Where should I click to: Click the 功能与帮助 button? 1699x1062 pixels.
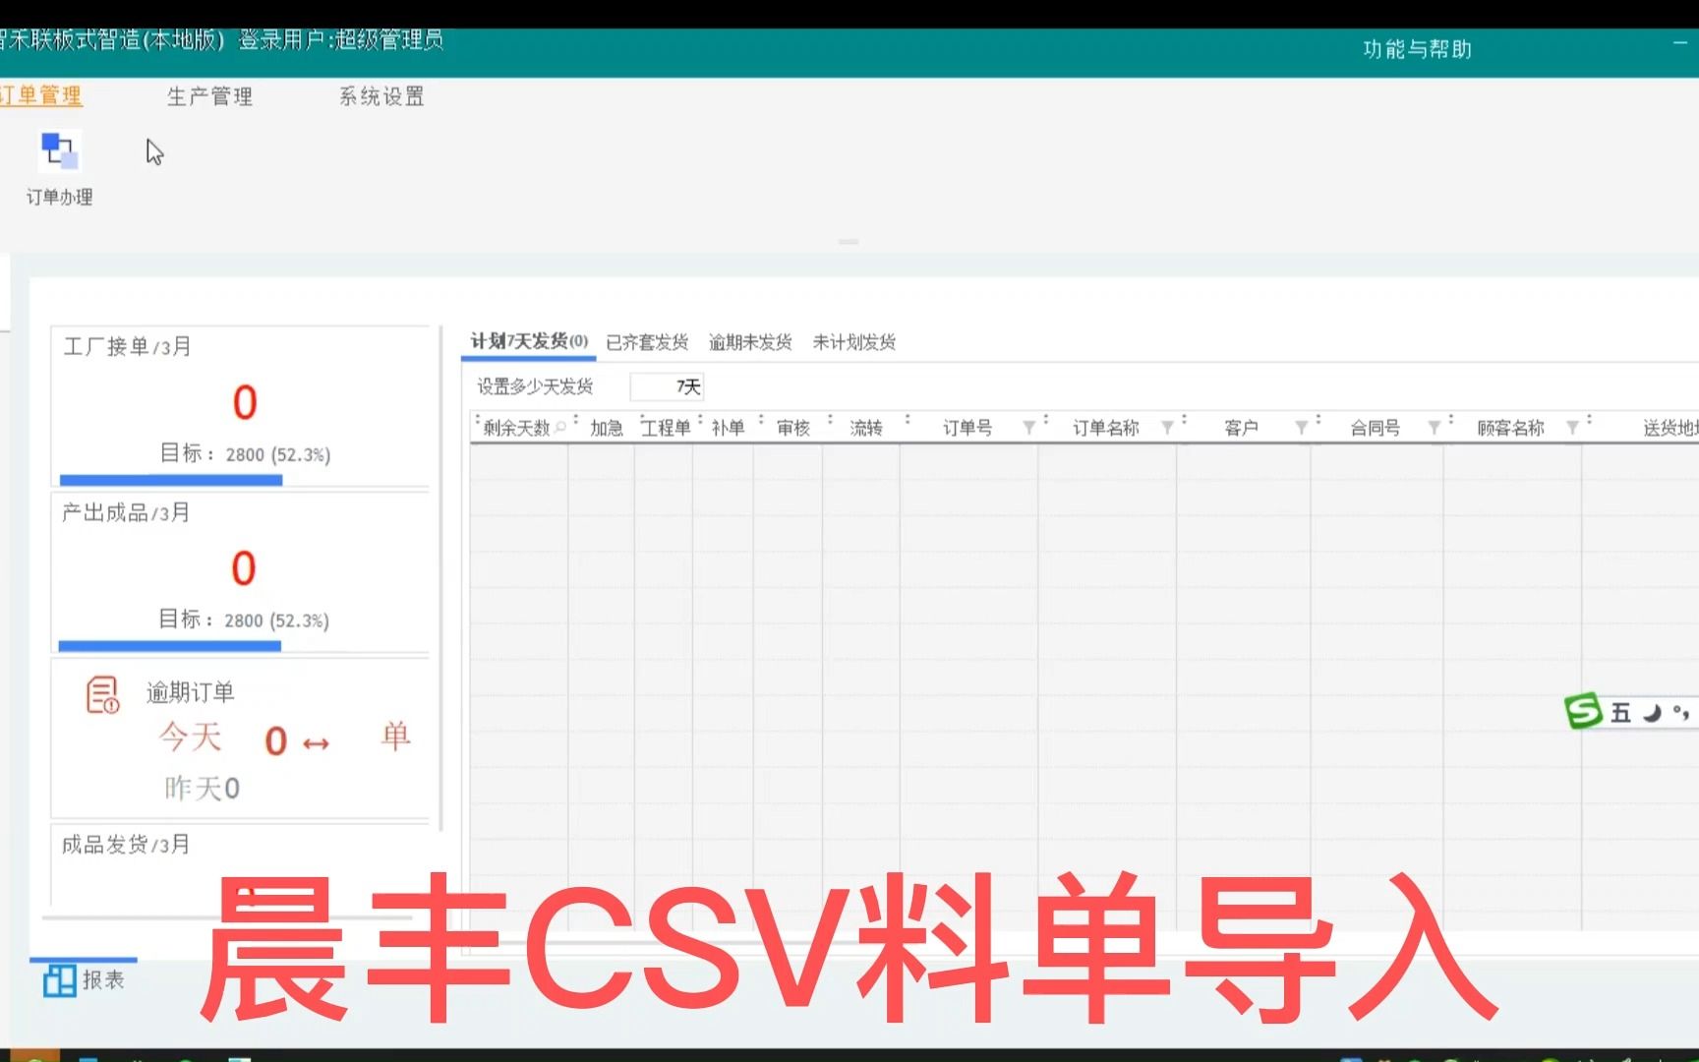tap(1416, 47)
